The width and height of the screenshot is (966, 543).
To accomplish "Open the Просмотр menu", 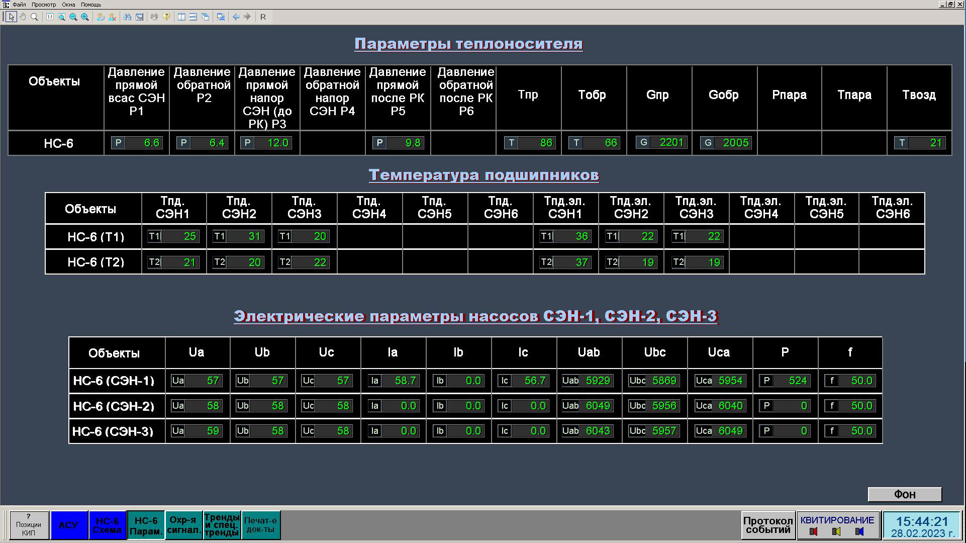I will pos(44,5).
